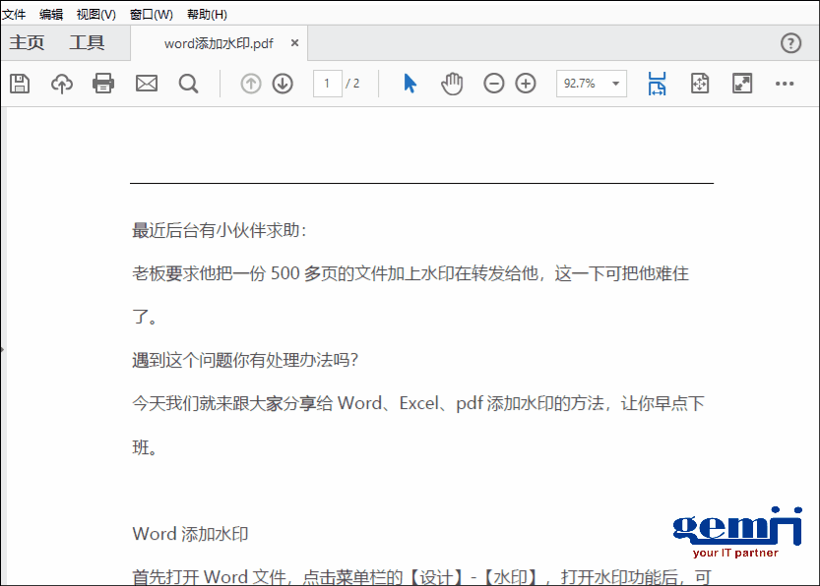Go to previous page arrow
Image resolution: width=820 pixels, height=586 pixels.
251,84
